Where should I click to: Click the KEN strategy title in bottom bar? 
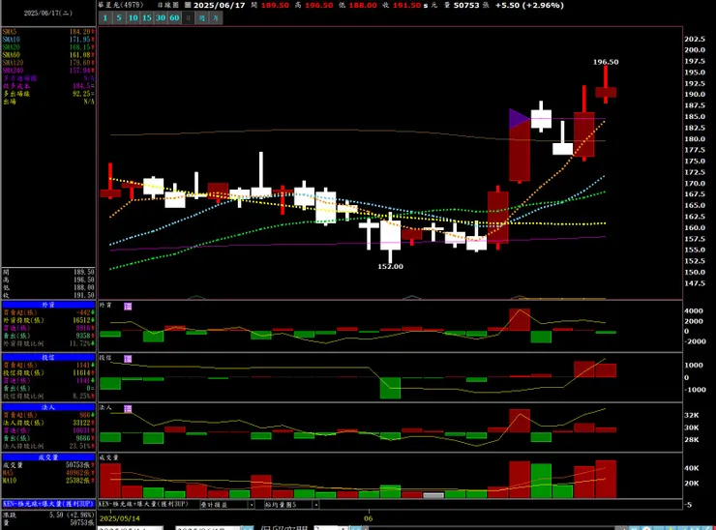point(144,504)
